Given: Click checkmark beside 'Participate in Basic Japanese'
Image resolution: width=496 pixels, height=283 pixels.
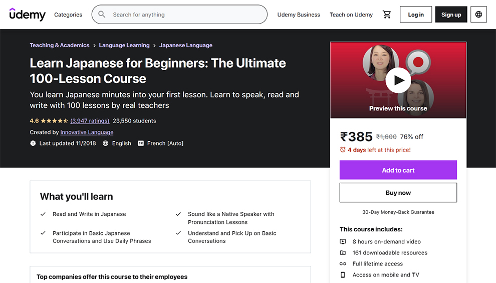Looking at the screenshot, I should pyautogui.click(x=43, y=233).
